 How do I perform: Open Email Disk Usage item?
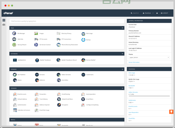[42, 110]
